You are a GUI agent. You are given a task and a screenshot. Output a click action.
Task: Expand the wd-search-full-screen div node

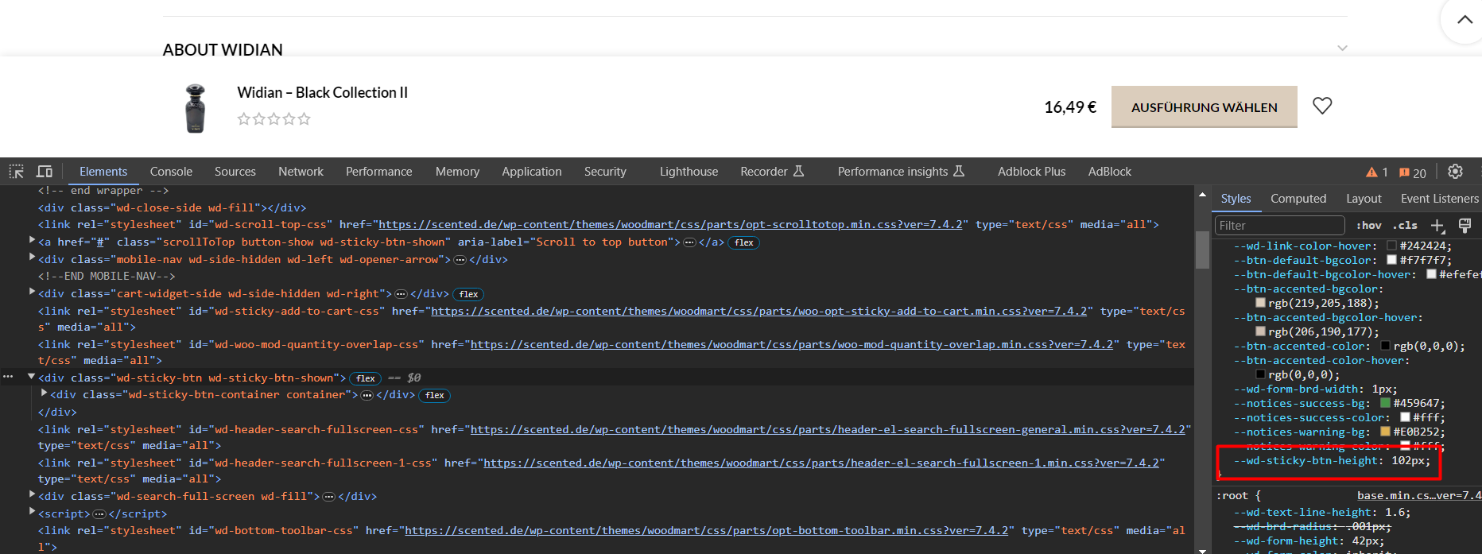point(32,494)
